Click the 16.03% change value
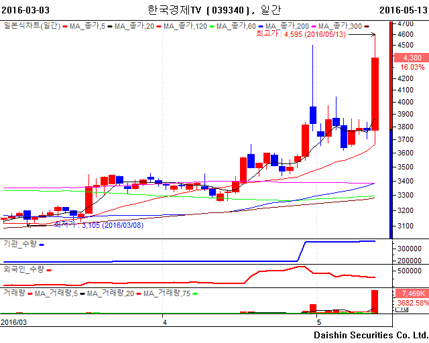The width and height of the screenshot is (429, 343). (x=412, y=67)
